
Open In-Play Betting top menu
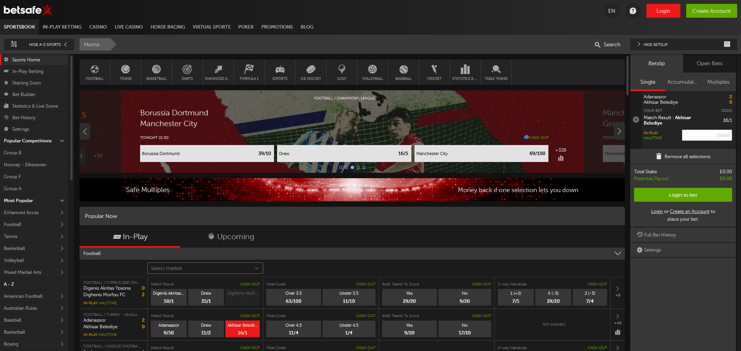(62, 27)
